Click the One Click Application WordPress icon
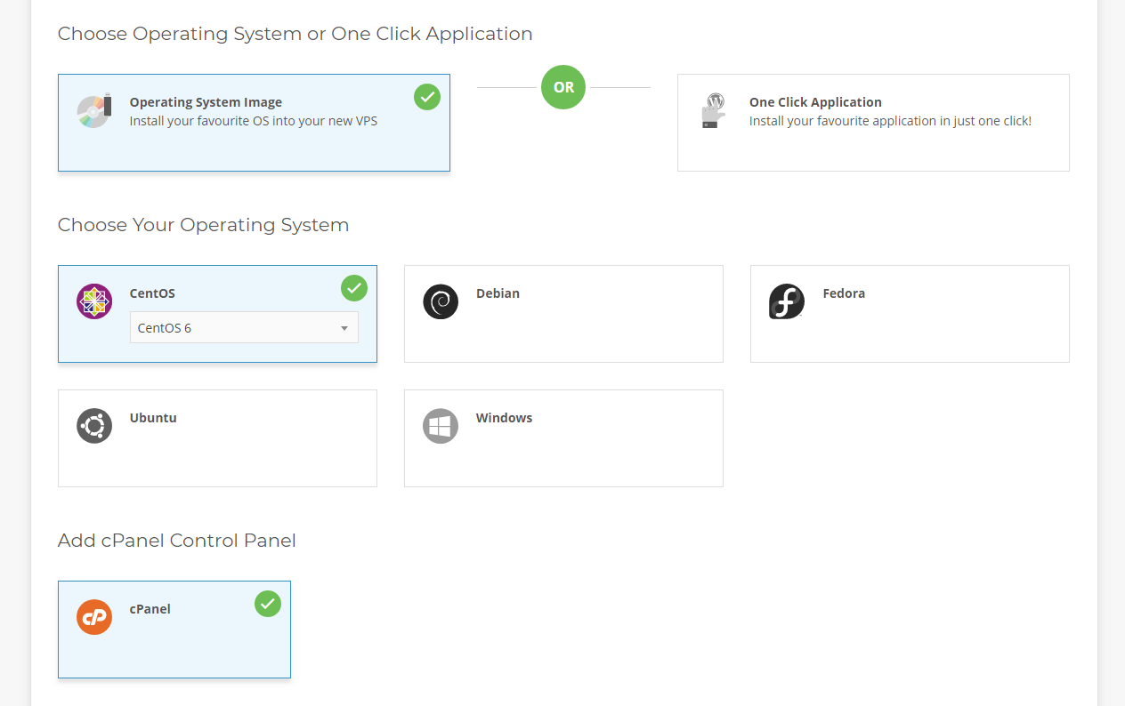1125x706 pixels. point(713,111)
